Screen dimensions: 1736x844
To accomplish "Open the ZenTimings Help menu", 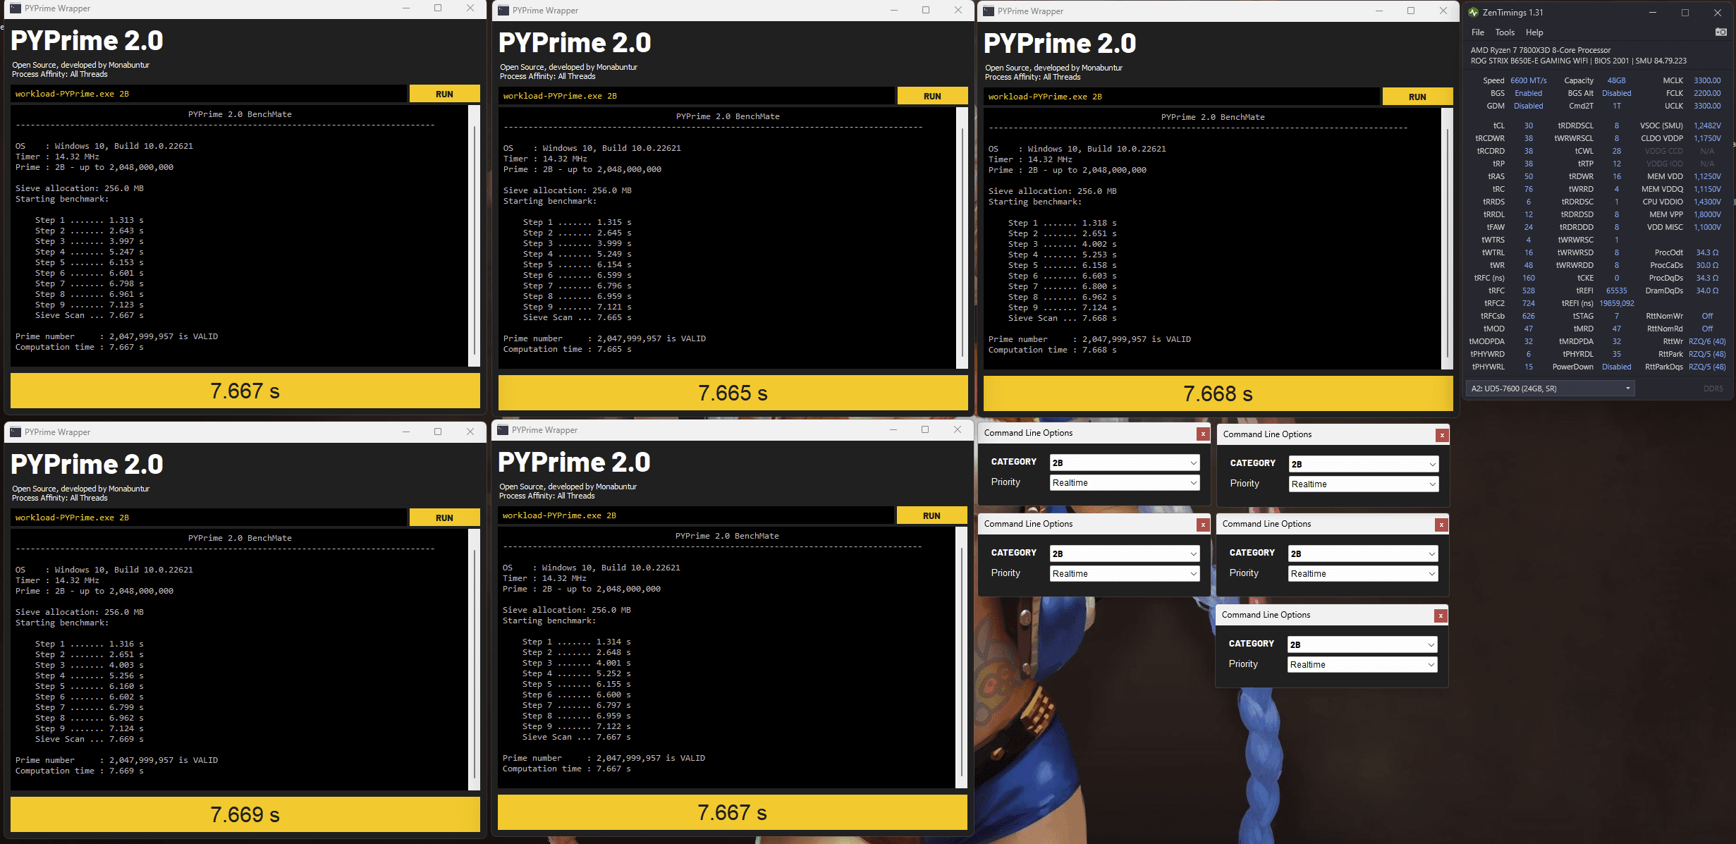I will tap(1534, 32).
